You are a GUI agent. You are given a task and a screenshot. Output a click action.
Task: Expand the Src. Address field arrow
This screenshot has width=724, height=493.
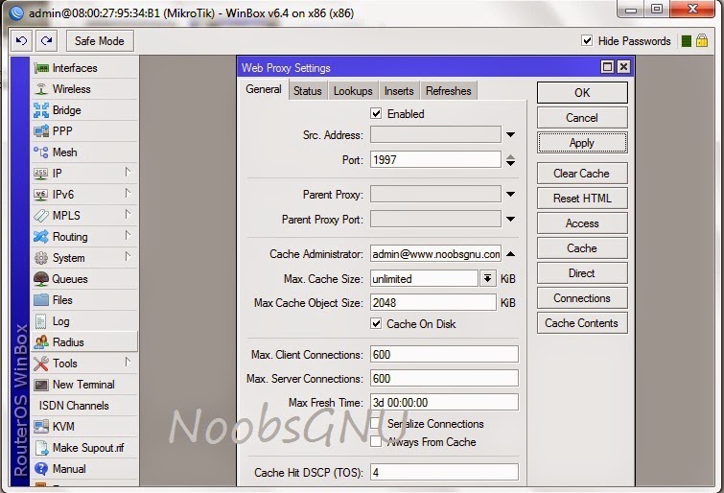click(510, 135)
